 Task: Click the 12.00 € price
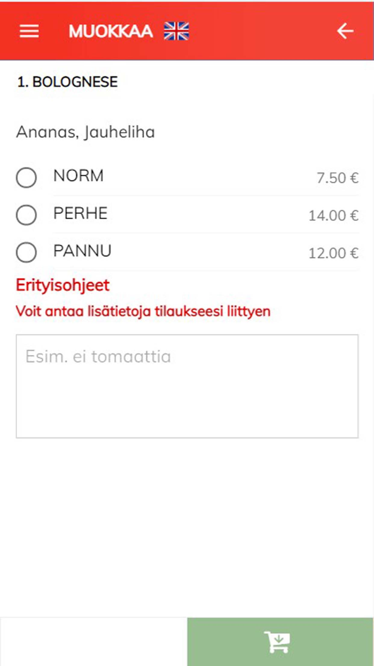(333, 253)
